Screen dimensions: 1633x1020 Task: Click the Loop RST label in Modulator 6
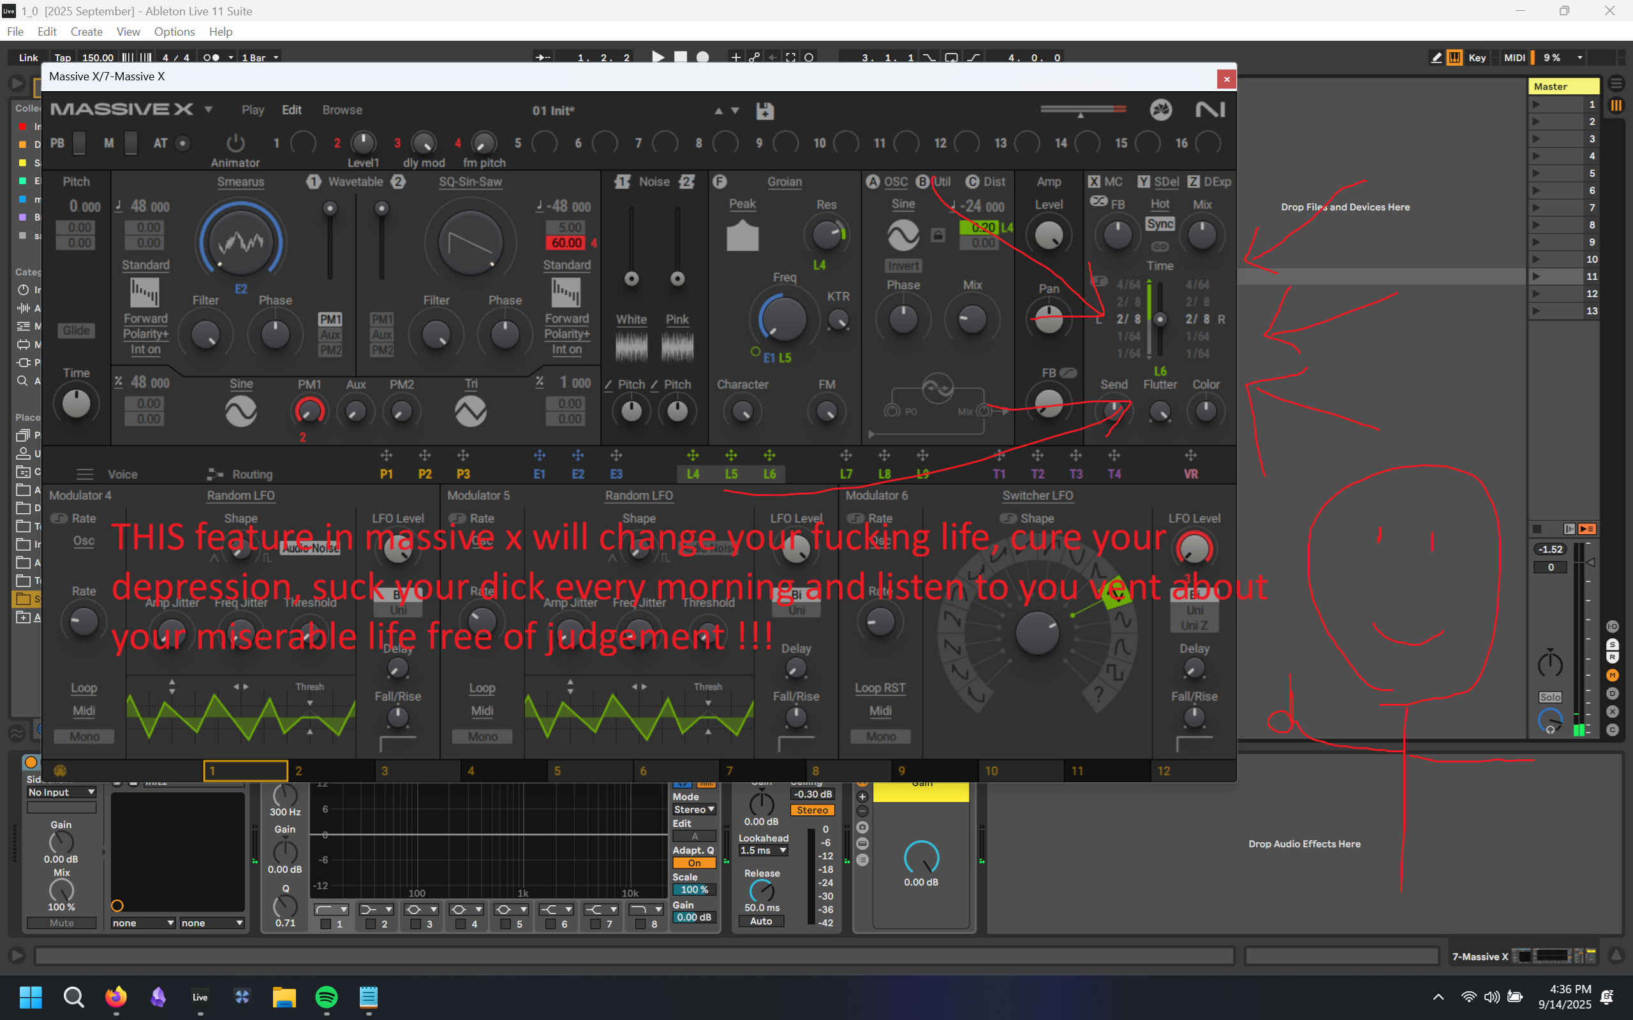(880, 688)
